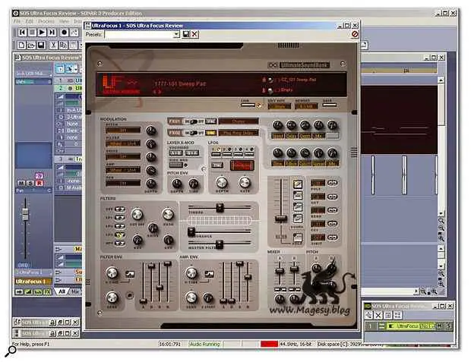Viewport: 471px width, 362px height.
Task: Click the layer link toggle beside Poly
Action: (x=332, y=183)
